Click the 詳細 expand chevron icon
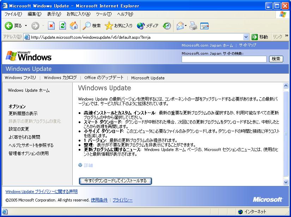The height and width of the screenshot is (217, 291). [80, 165]
